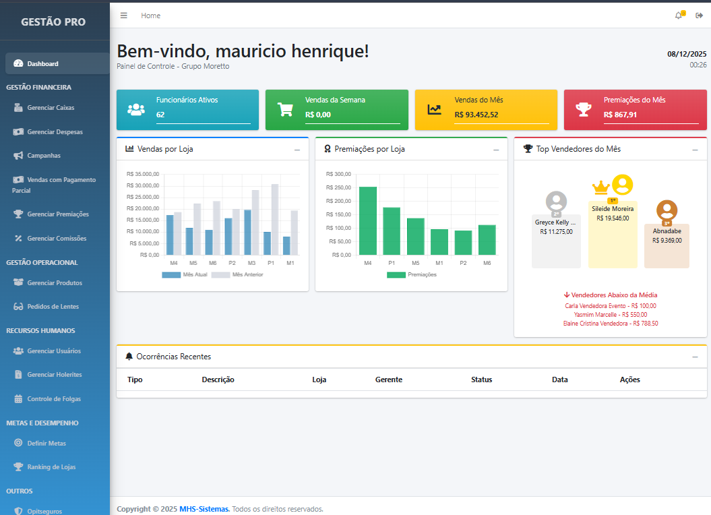
Task: Click the shopping cart icon on Vendas da Semana
Action: coord(285,109)
